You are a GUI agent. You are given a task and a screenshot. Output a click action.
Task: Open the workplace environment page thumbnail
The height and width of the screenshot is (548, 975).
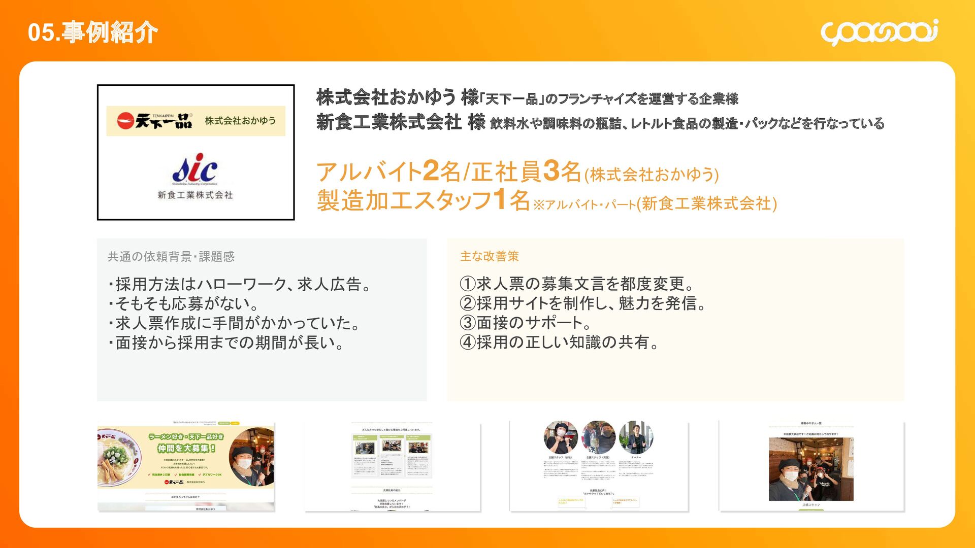click(x=392, y=467)
